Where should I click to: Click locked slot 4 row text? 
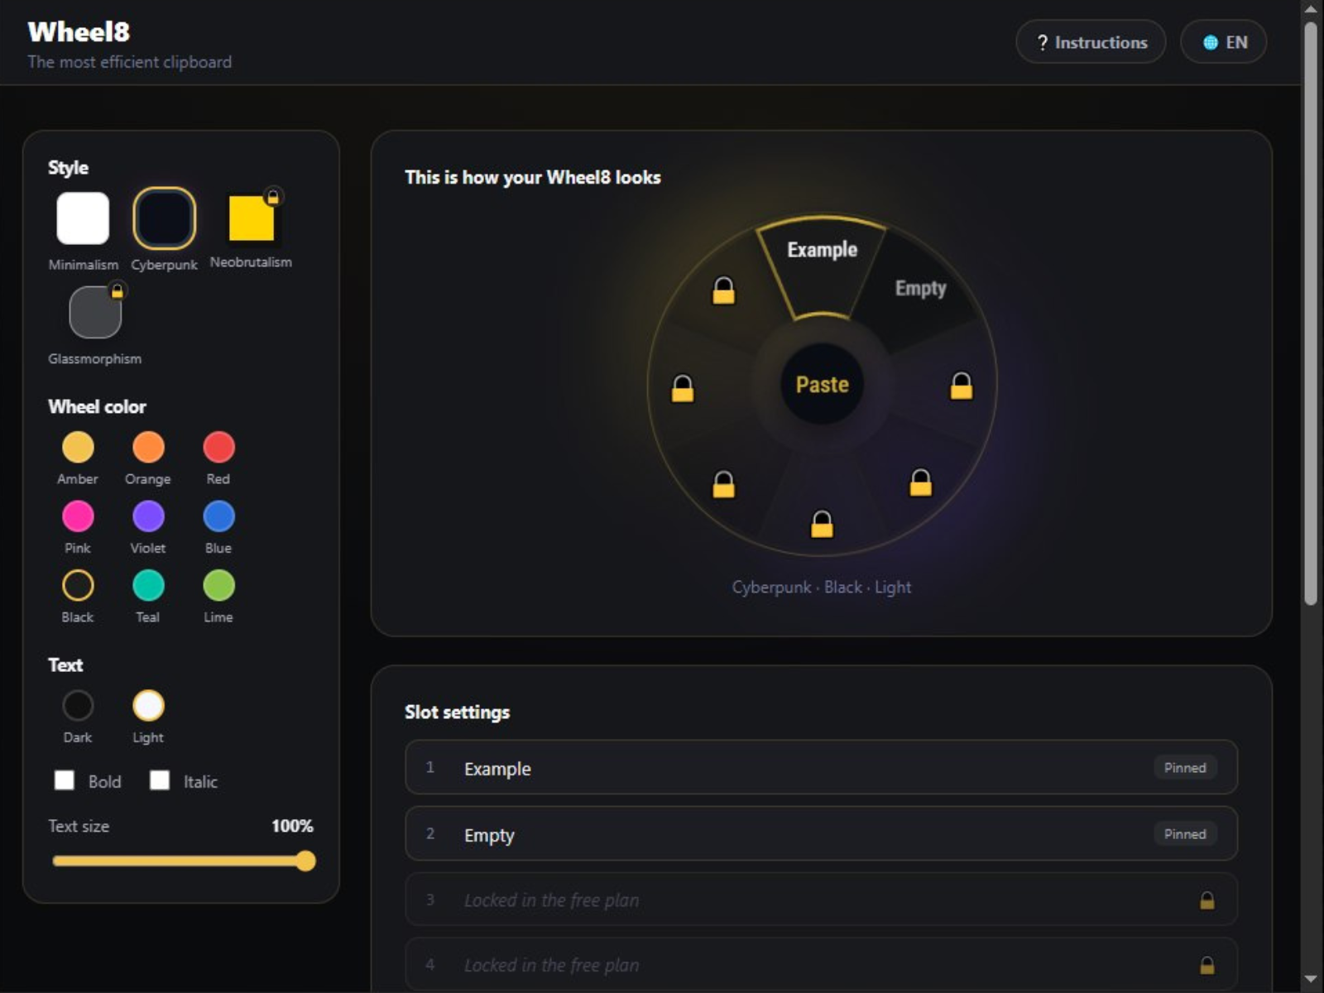(551, 965)
